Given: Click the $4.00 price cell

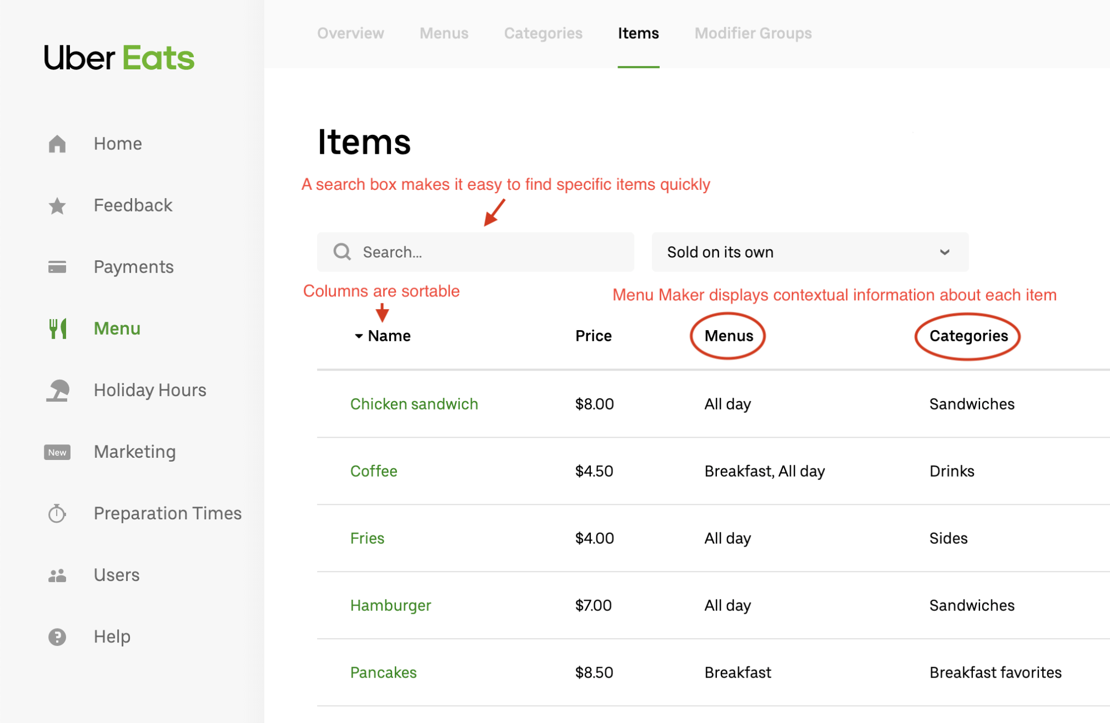Looking at the screenshot, I should click(594, 538).
